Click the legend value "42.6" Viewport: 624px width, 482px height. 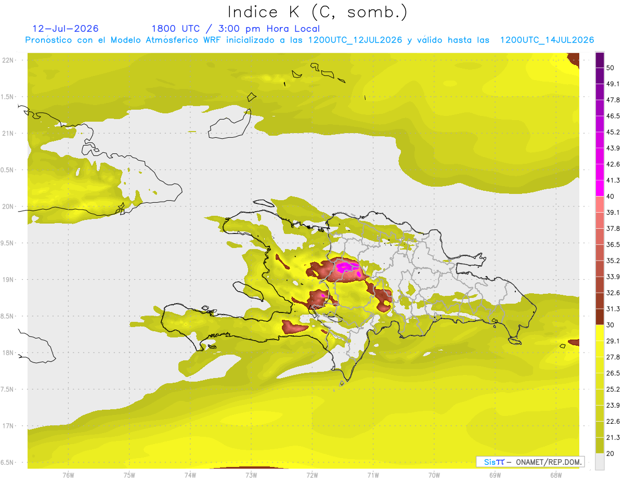pyautogui.click(x=613, y=164)
